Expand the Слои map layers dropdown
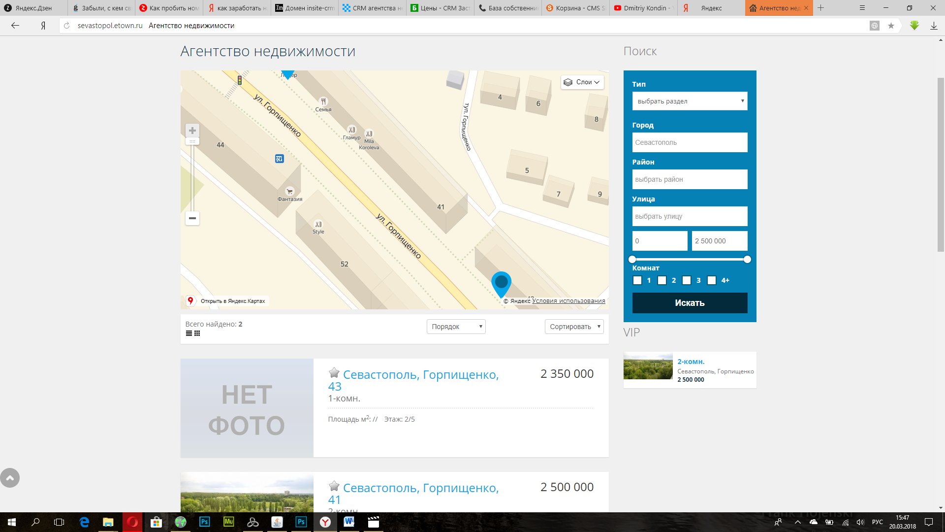Screen dimensions: 945x532 (582, 82)
